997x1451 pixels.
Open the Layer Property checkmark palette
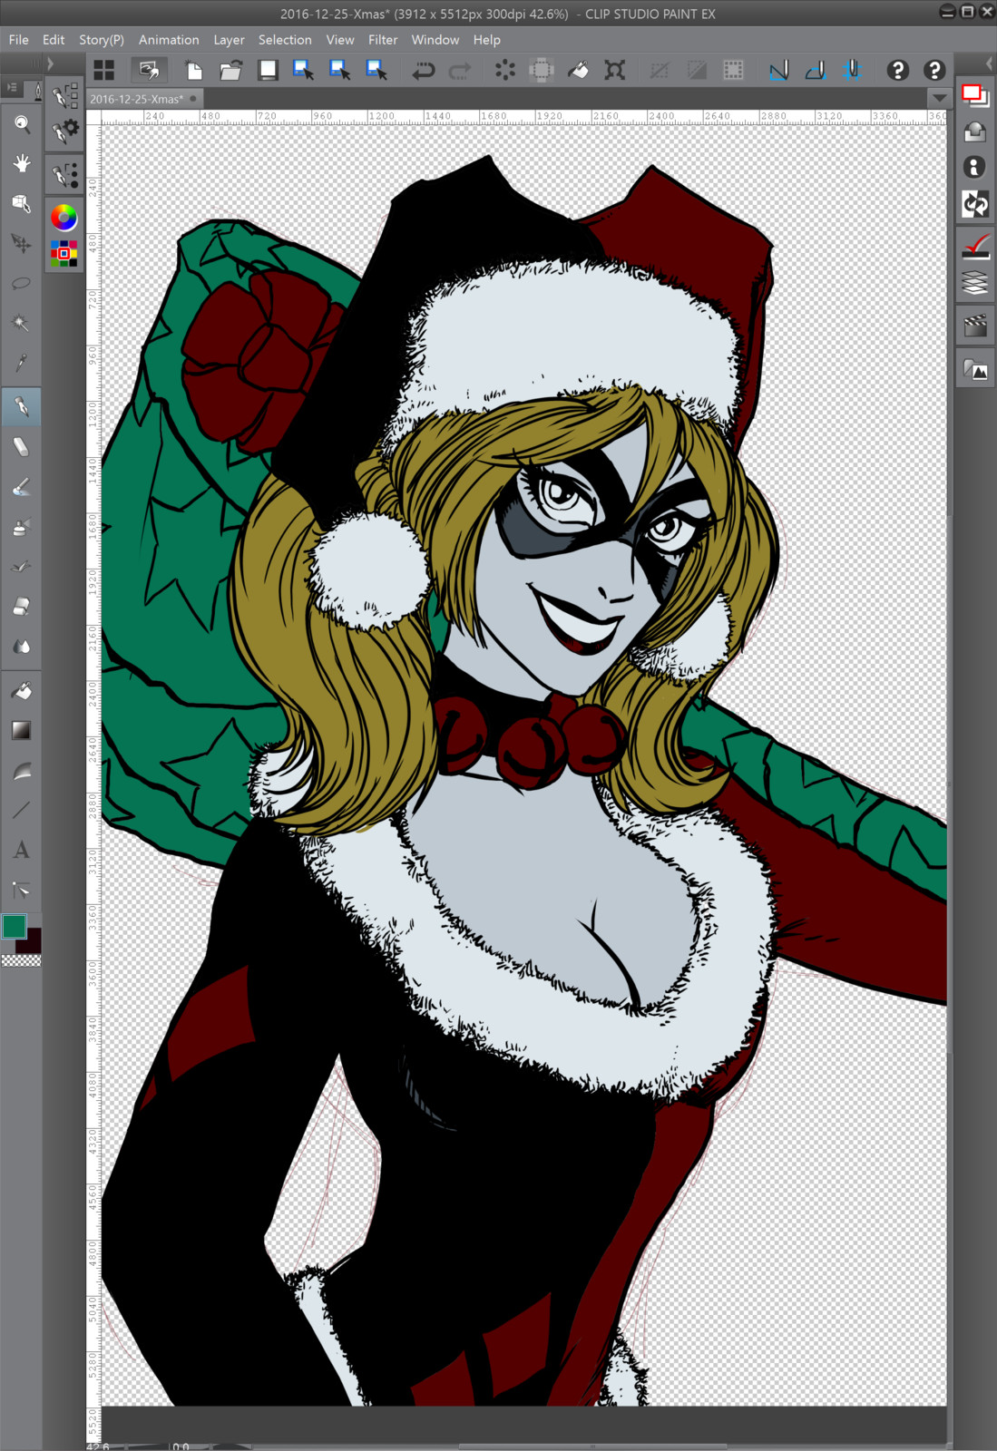click(975, 247)
